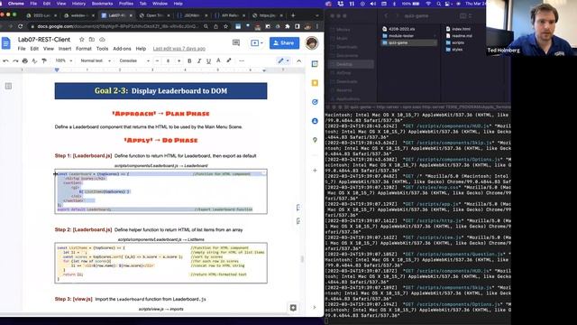Viewport: 577px width, 325px height.
Task: Open Google Tasks side panel icon
Action: [x=315, y=102]
